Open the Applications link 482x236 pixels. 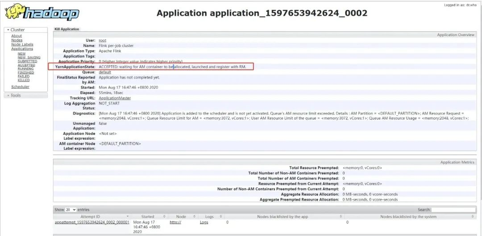[x=22, y=49]
